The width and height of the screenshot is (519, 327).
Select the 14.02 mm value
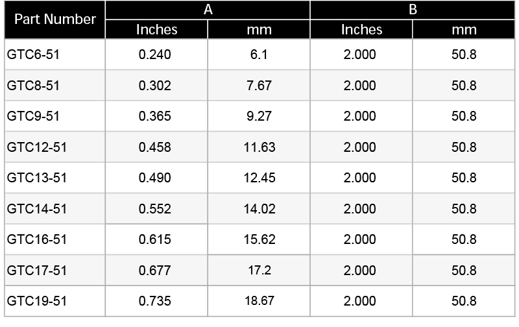click(x=258, y=209)
